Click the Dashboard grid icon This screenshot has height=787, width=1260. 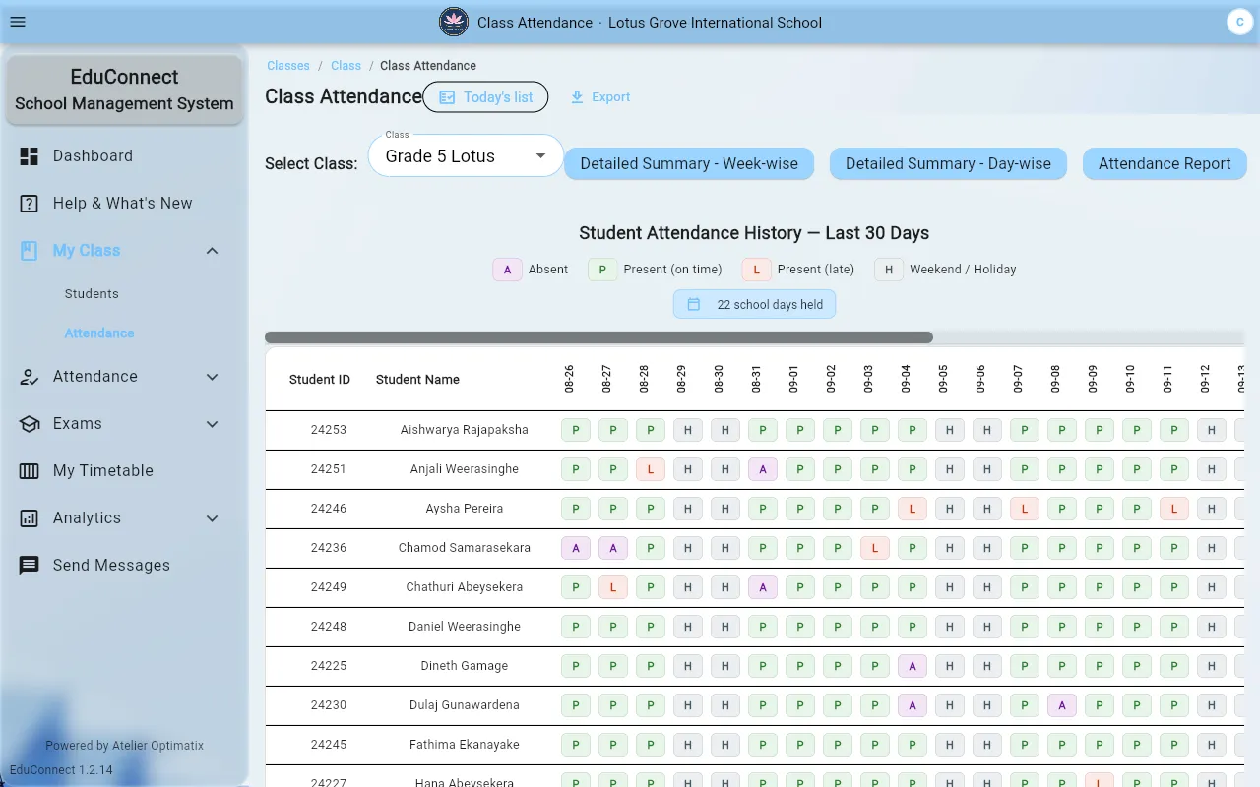[30, 155]
